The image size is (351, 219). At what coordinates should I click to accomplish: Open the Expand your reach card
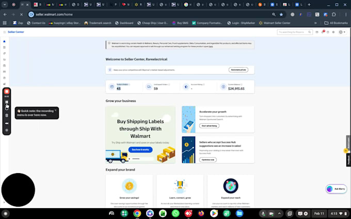click(x=231, y=191)
